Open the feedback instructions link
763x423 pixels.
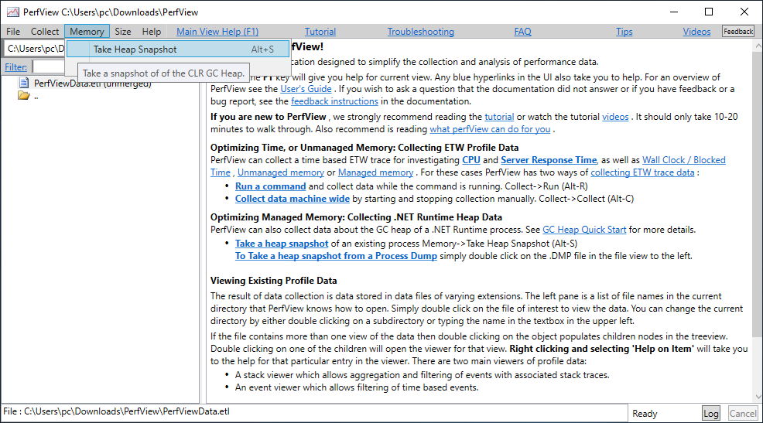[334, 101]
